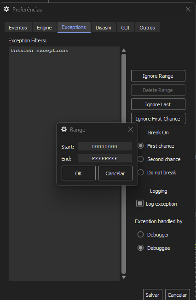Click the filter list scroll up arrow

click(124, 50)
